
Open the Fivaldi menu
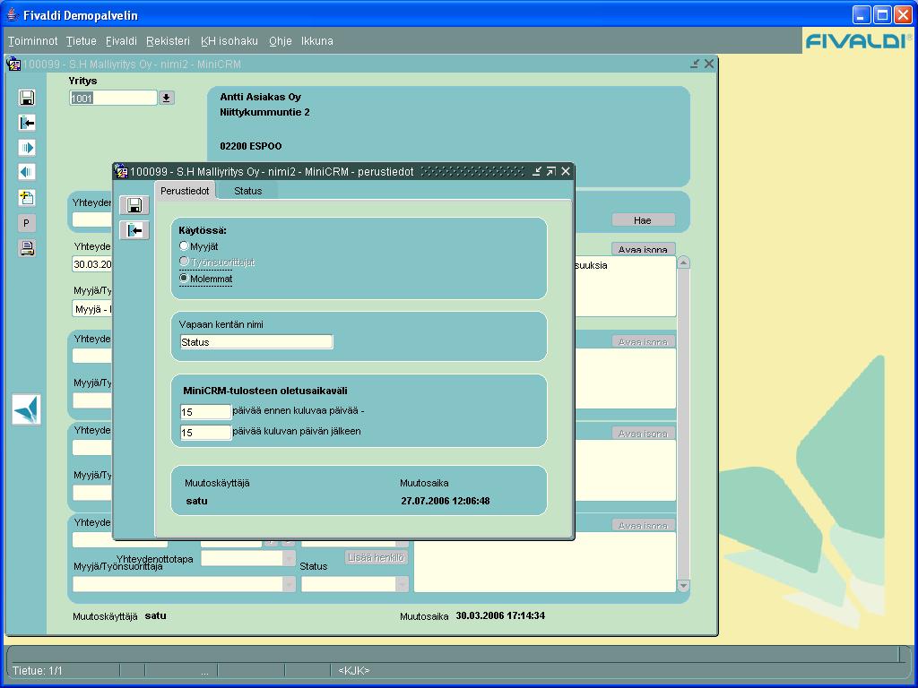pyautogui.click(x=121, y=41)
